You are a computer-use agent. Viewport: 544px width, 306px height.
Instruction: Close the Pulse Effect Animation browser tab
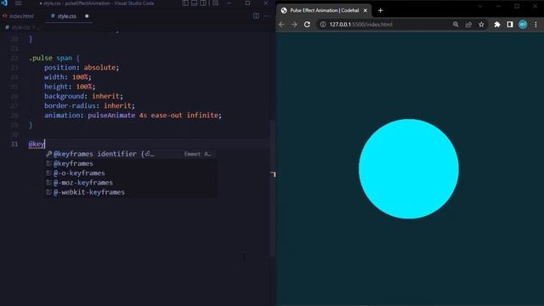pos(365,10)
